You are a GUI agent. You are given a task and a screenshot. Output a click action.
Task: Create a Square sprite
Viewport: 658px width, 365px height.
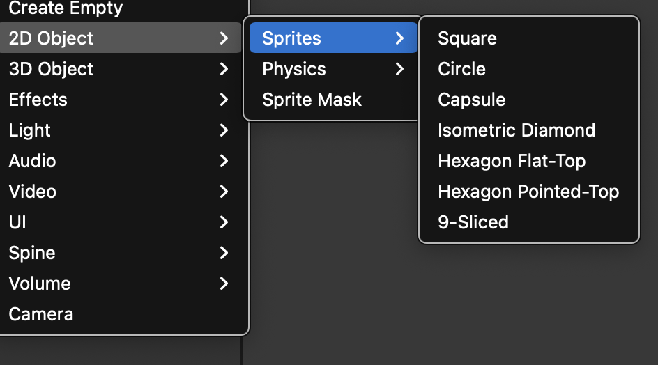coord(467,38)
